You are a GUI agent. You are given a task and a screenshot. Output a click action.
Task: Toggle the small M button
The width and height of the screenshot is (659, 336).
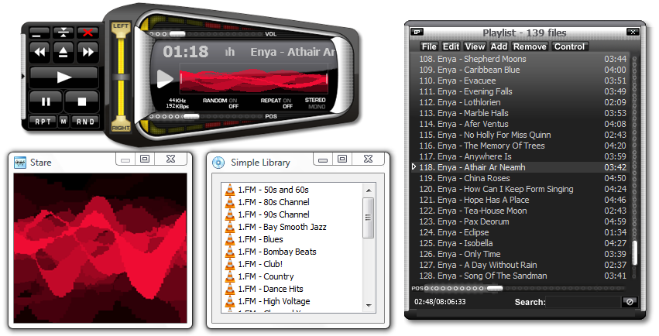coord(63,122)
